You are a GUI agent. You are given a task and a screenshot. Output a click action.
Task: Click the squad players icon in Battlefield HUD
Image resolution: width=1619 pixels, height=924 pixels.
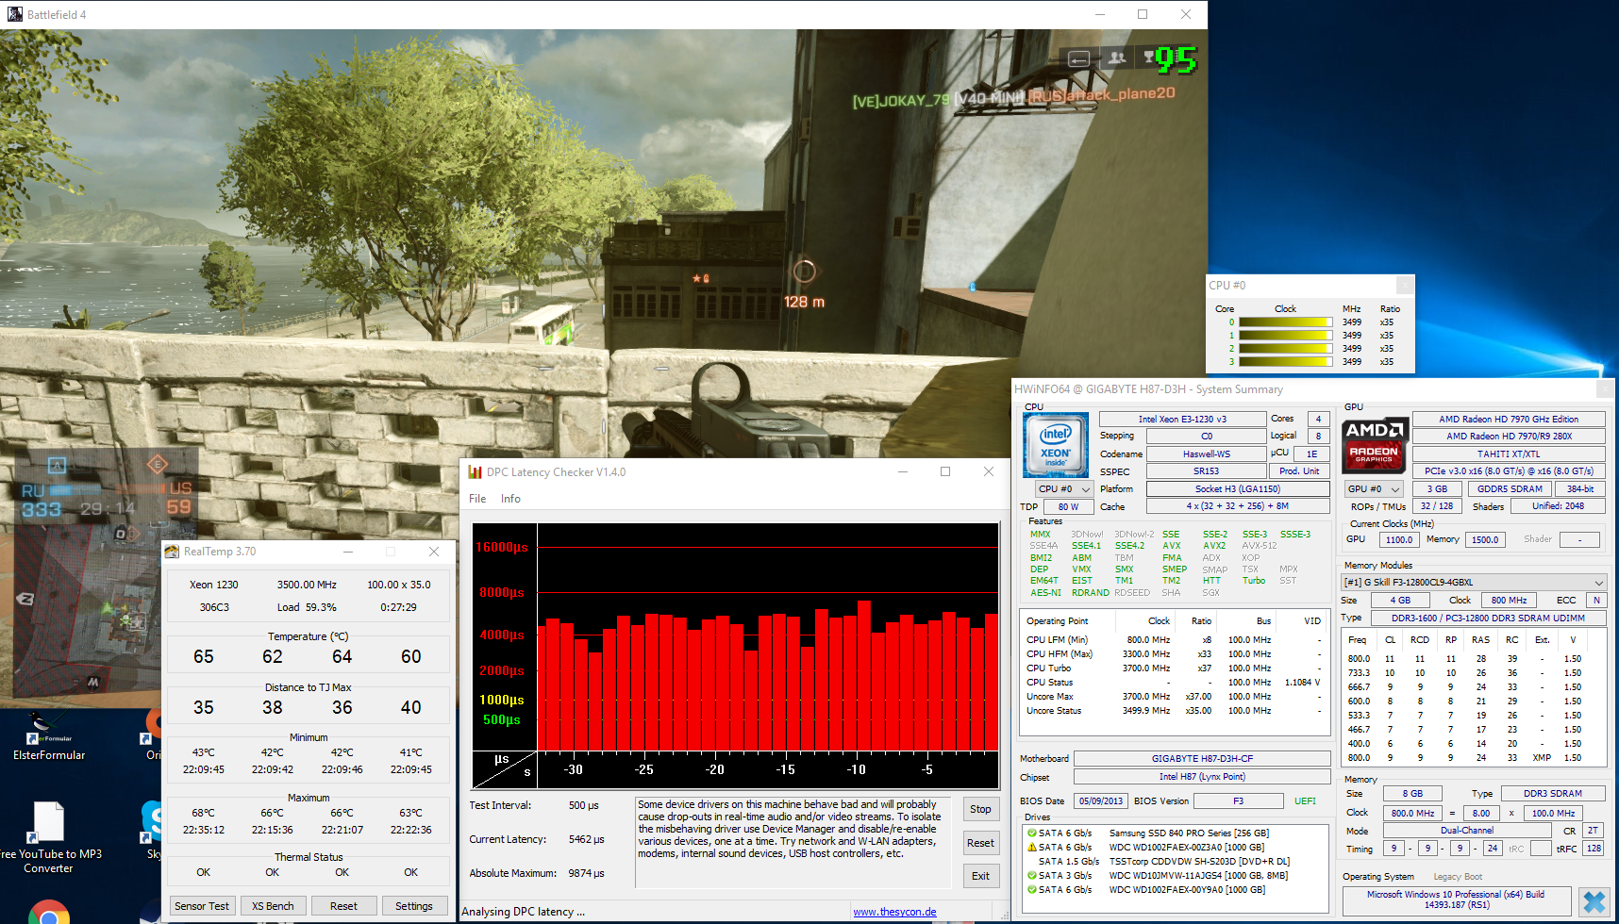pos(1117,58)
